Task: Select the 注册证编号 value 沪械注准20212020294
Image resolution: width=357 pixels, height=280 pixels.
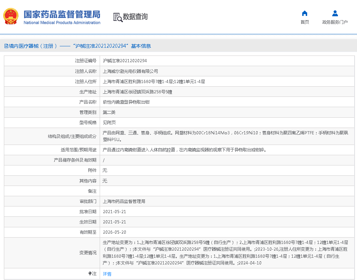Action: coord(124,61)
